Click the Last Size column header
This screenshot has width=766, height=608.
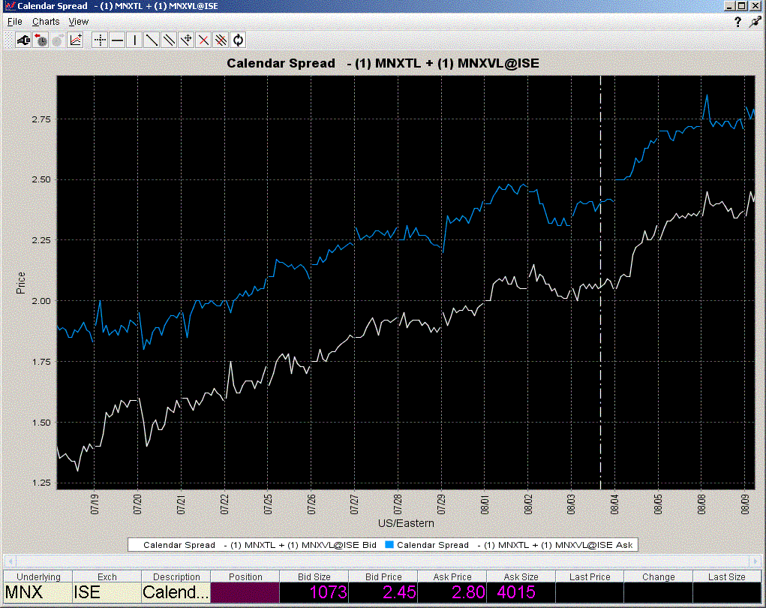727,576
